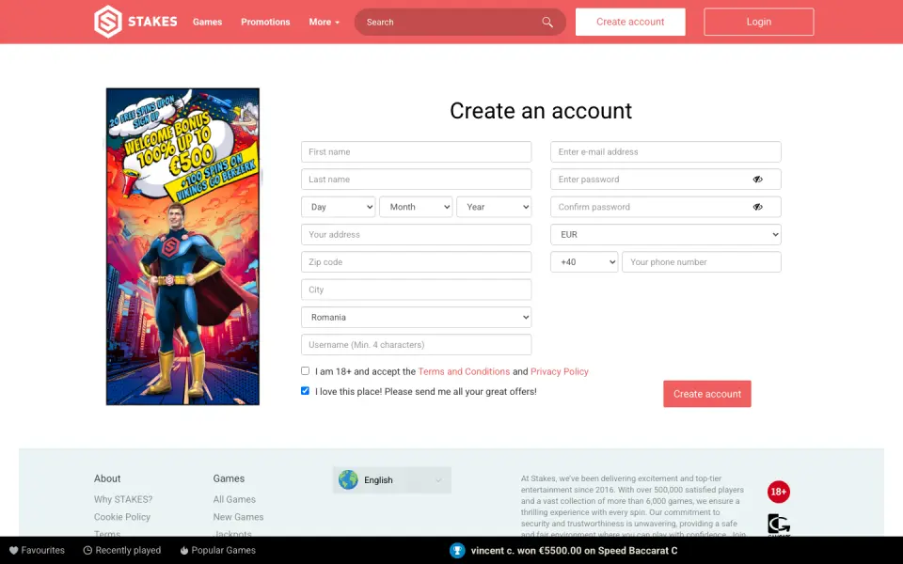
Task: Open the Cookie Policy footer link
Action: (x=122, y=517)
